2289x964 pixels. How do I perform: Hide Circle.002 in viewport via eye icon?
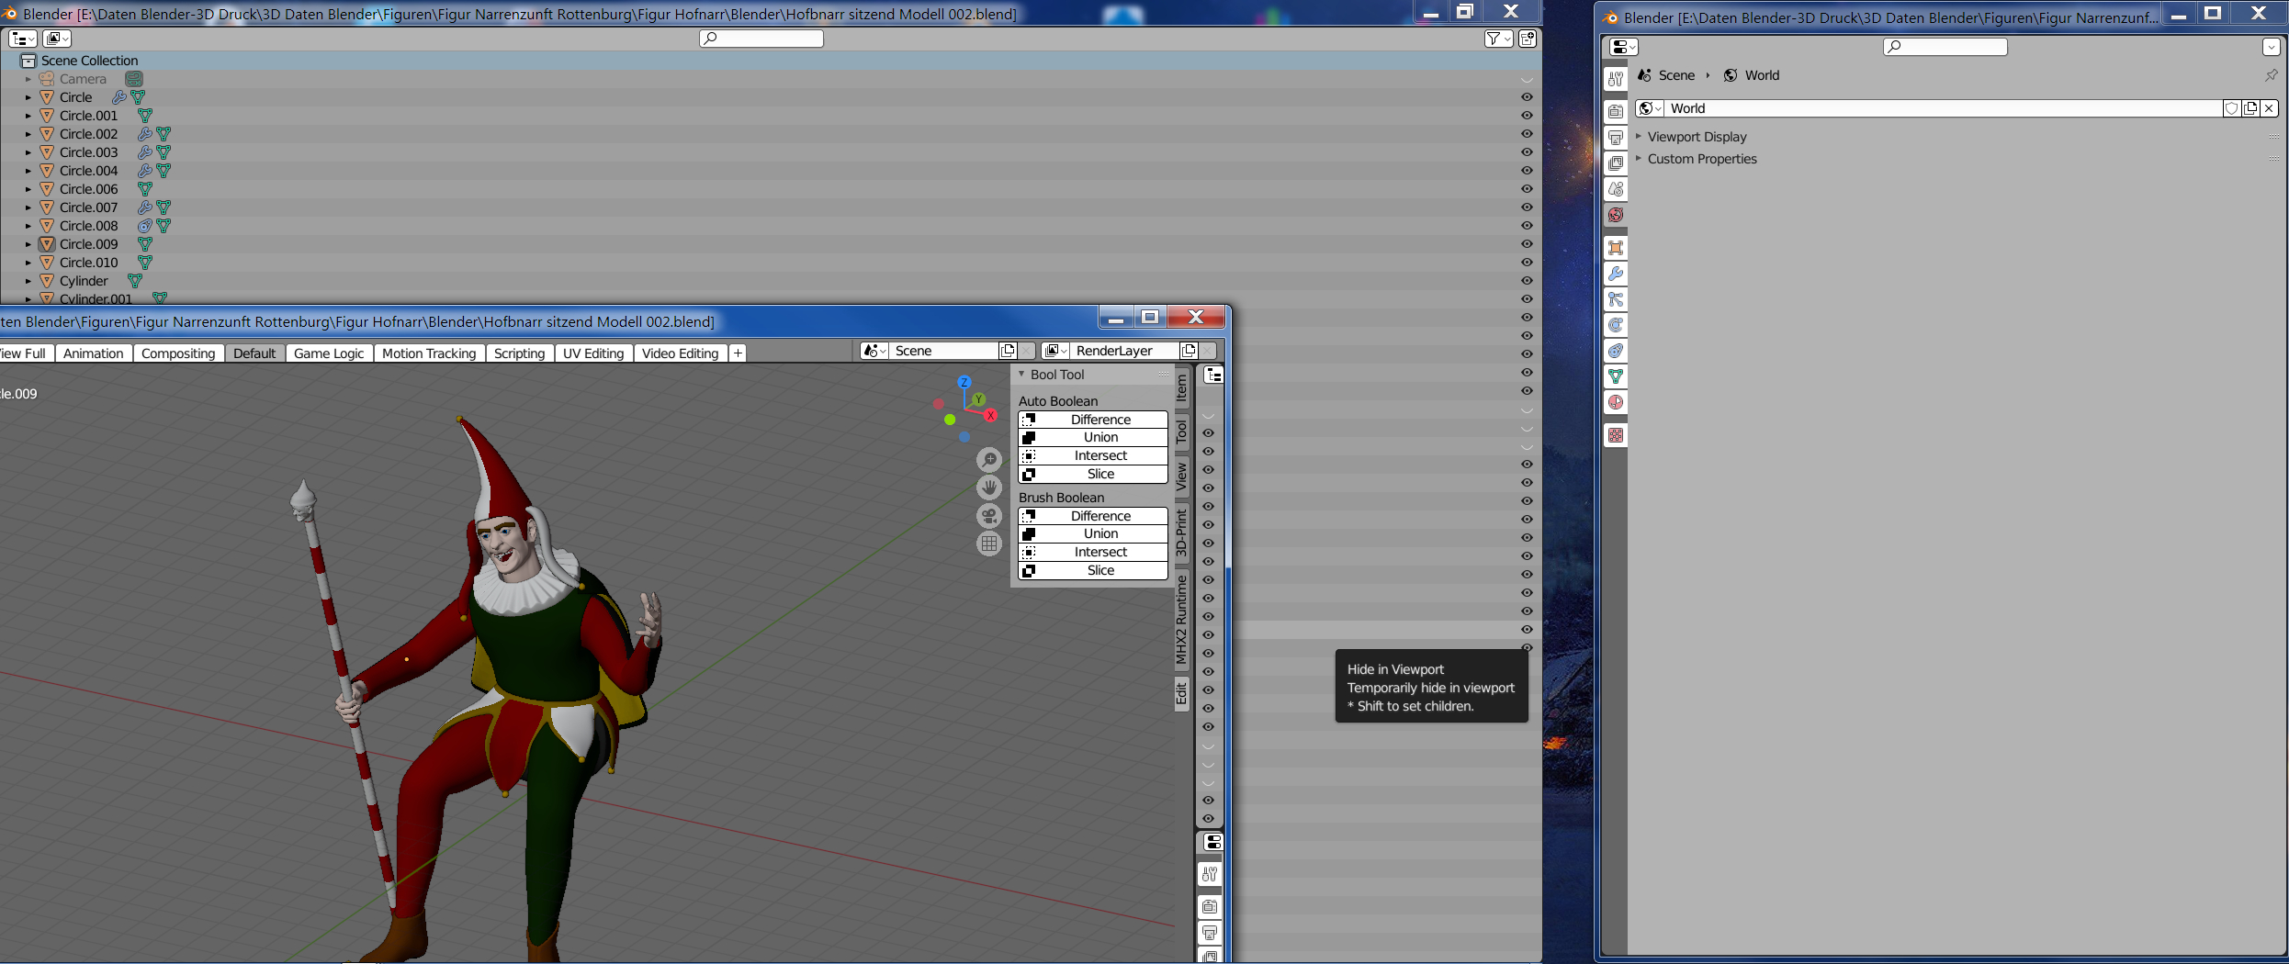(x=1527, y=134)
